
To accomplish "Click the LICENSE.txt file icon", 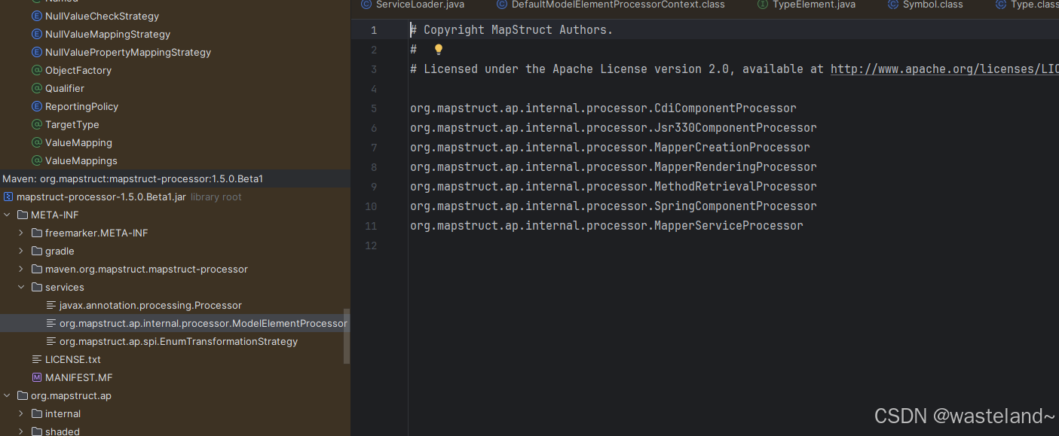I will click(x=37, y=359).
